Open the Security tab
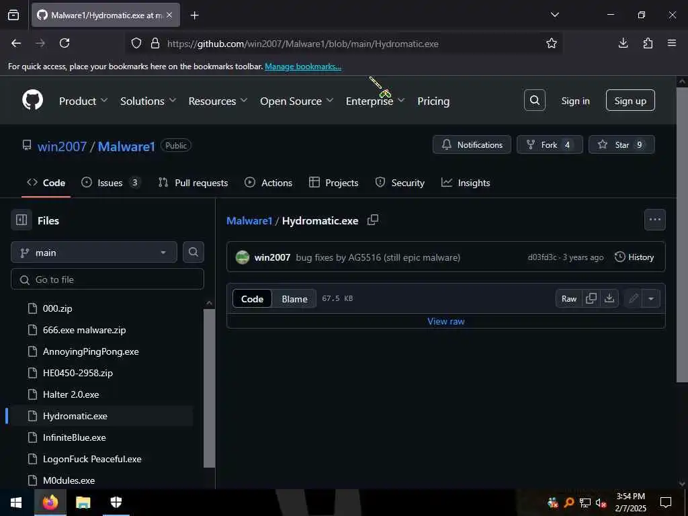This screenshot has height=516, width=688. (400, 183)
